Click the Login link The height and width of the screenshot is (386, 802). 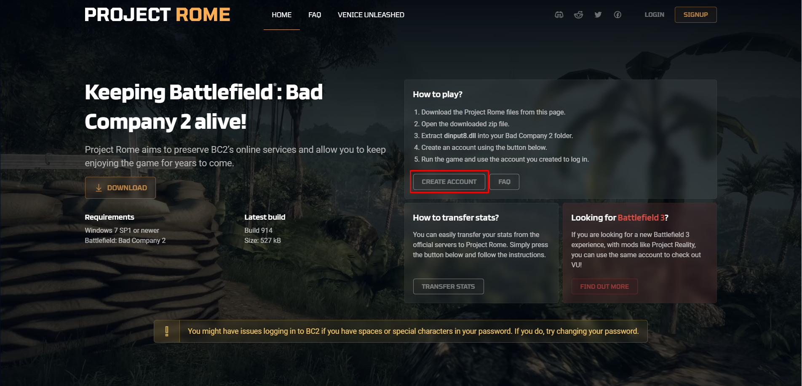655,15
